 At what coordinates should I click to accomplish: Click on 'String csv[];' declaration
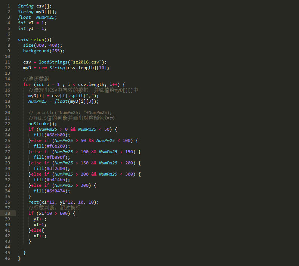pos(35,6)
